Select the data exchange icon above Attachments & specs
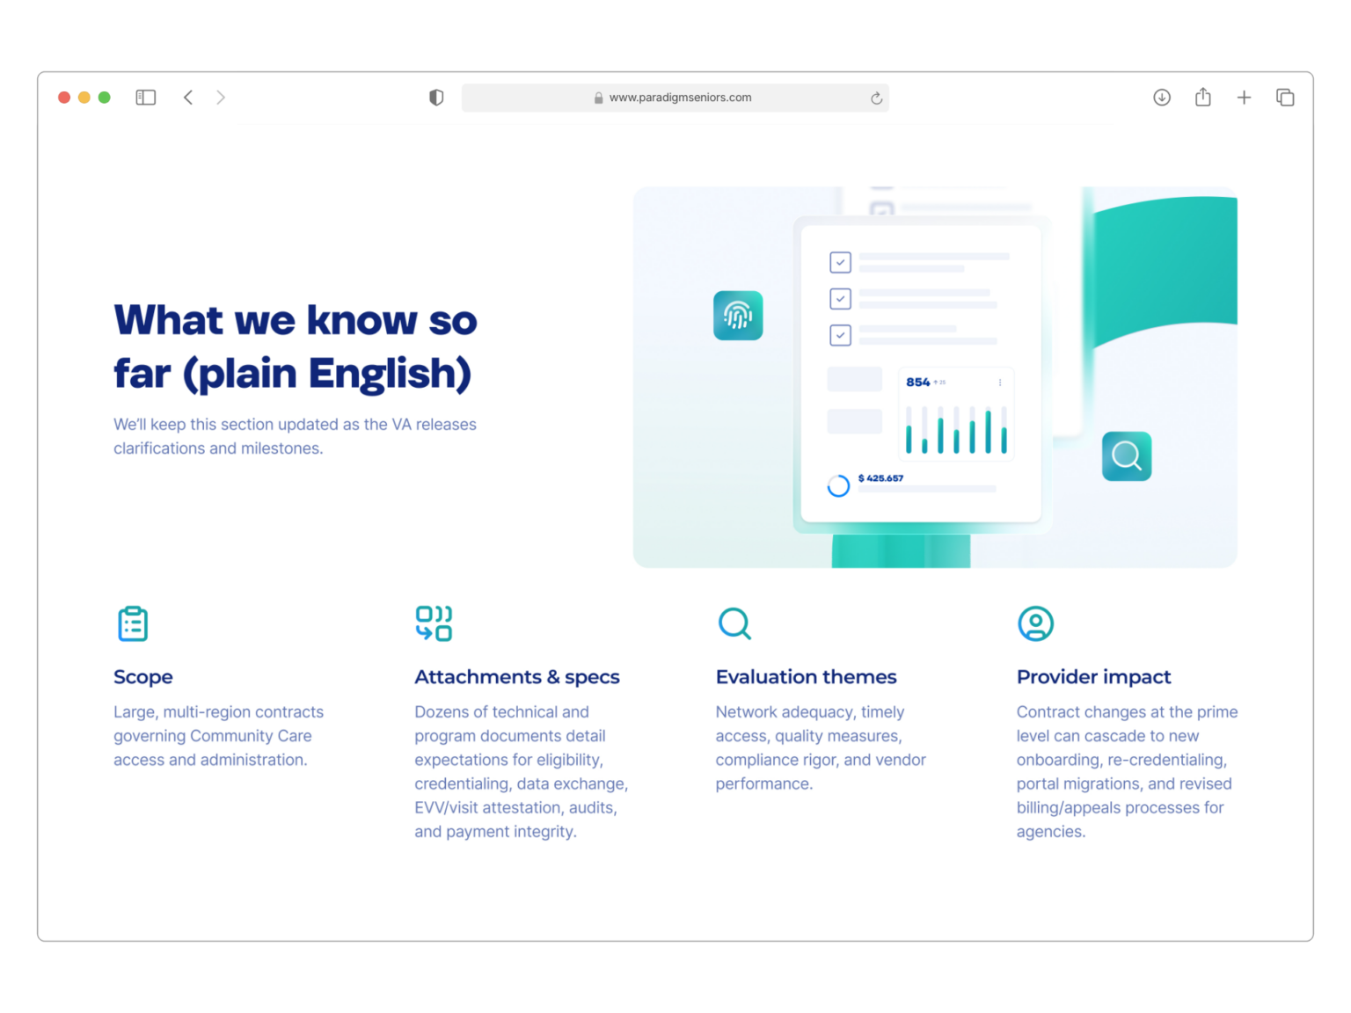This screenshot has height=1013, width=1351. point(434,623)
